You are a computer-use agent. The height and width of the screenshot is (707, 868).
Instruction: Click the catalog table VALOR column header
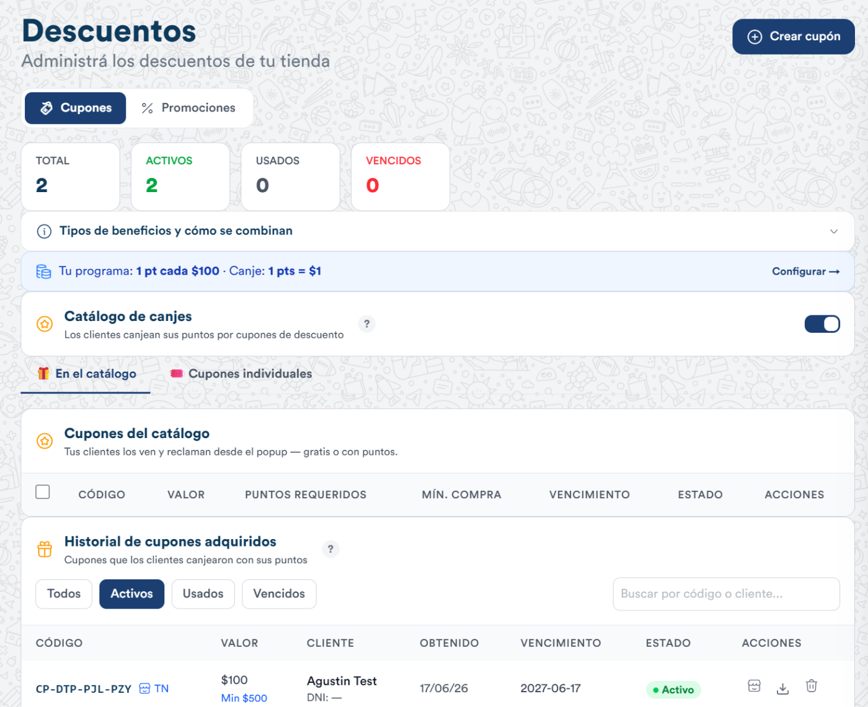[186, 494]
